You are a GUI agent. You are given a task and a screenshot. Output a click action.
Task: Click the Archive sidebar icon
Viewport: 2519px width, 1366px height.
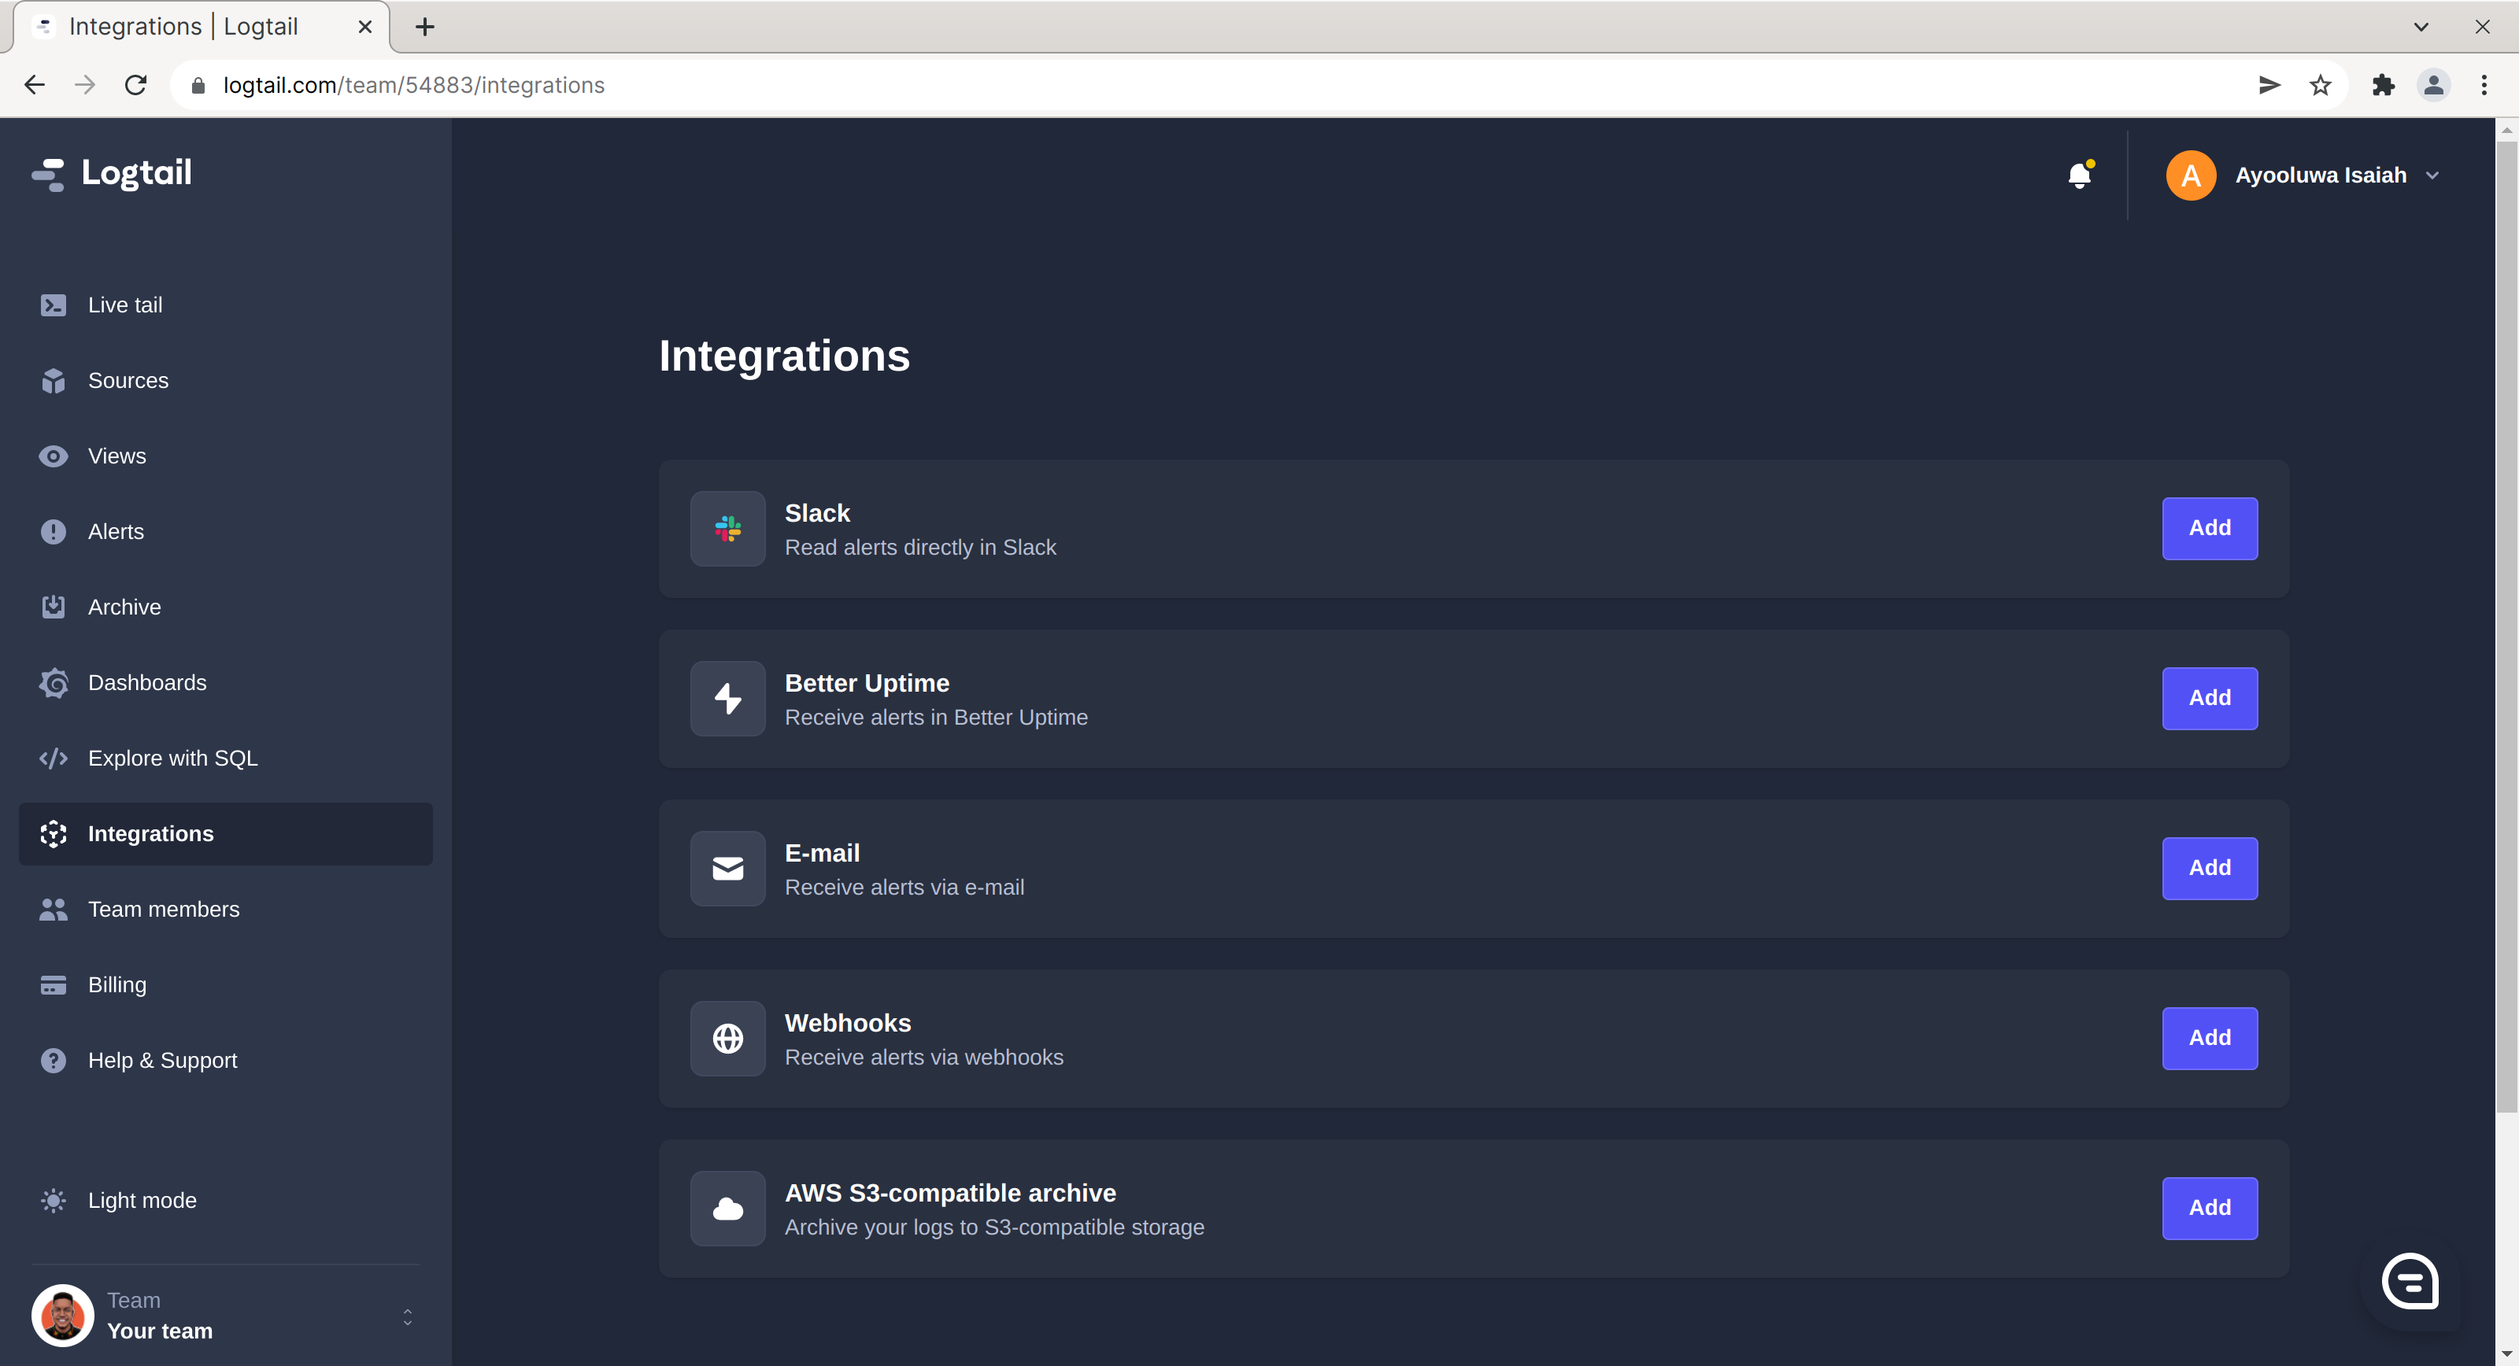tap(54, 606)
